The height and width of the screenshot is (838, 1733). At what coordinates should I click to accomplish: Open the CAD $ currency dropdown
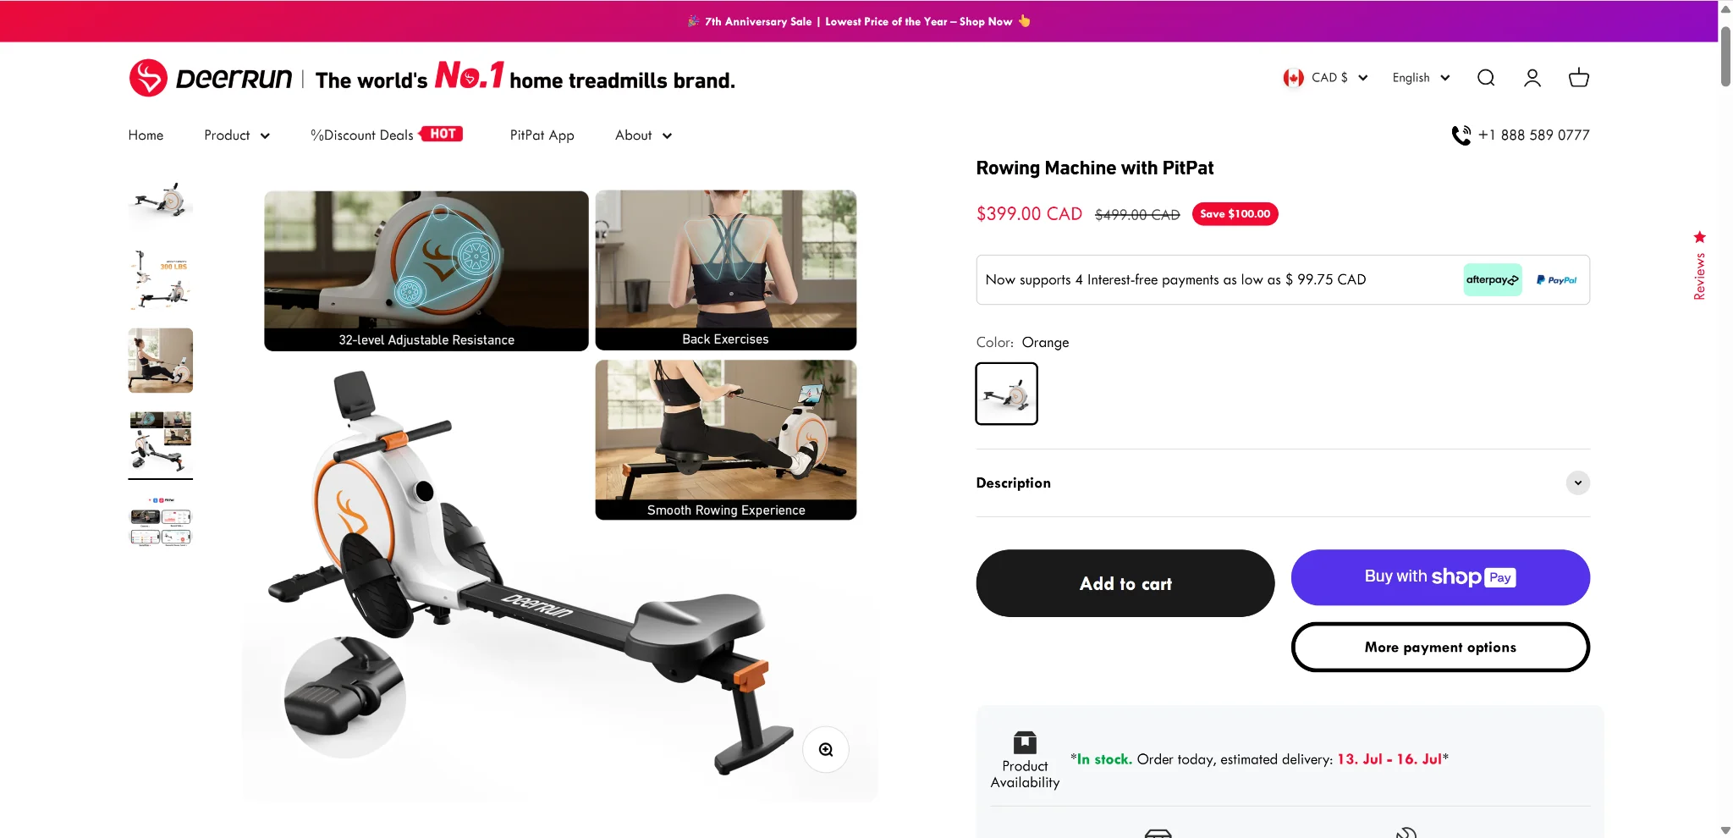tap(1325, 78)
